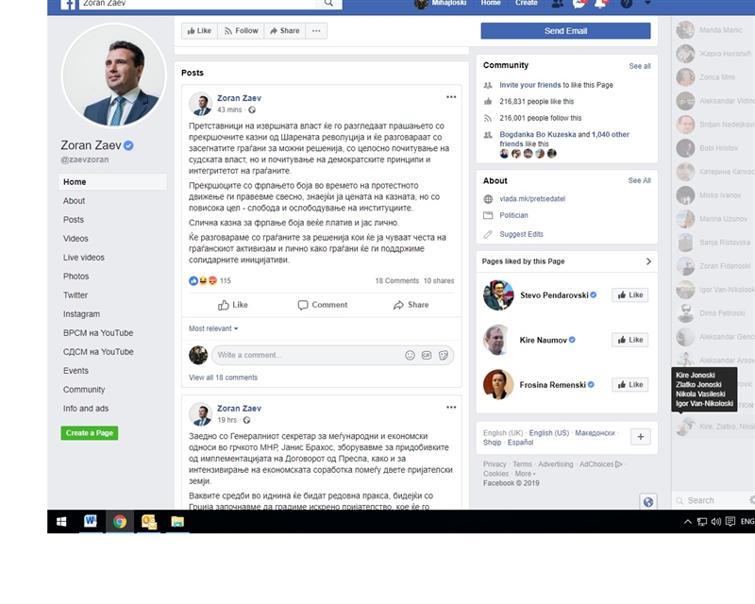755x604 pixels.
Task: Open the friend requests icon
Action: click(x=557, y=4)
